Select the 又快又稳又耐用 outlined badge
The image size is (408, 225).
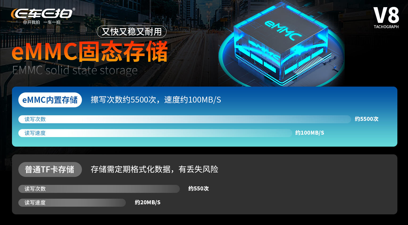[132, 32]
